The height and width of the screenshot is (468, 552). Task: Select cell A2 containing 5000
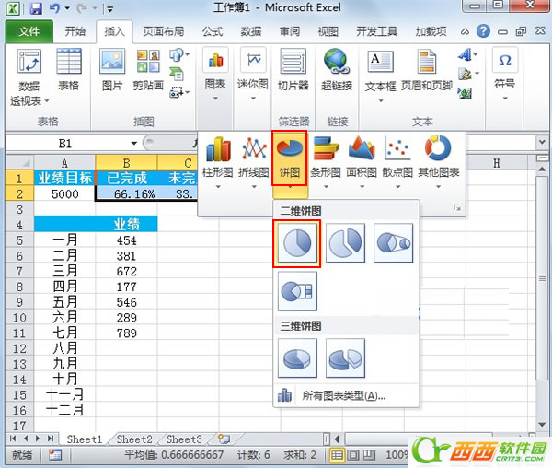64,194
